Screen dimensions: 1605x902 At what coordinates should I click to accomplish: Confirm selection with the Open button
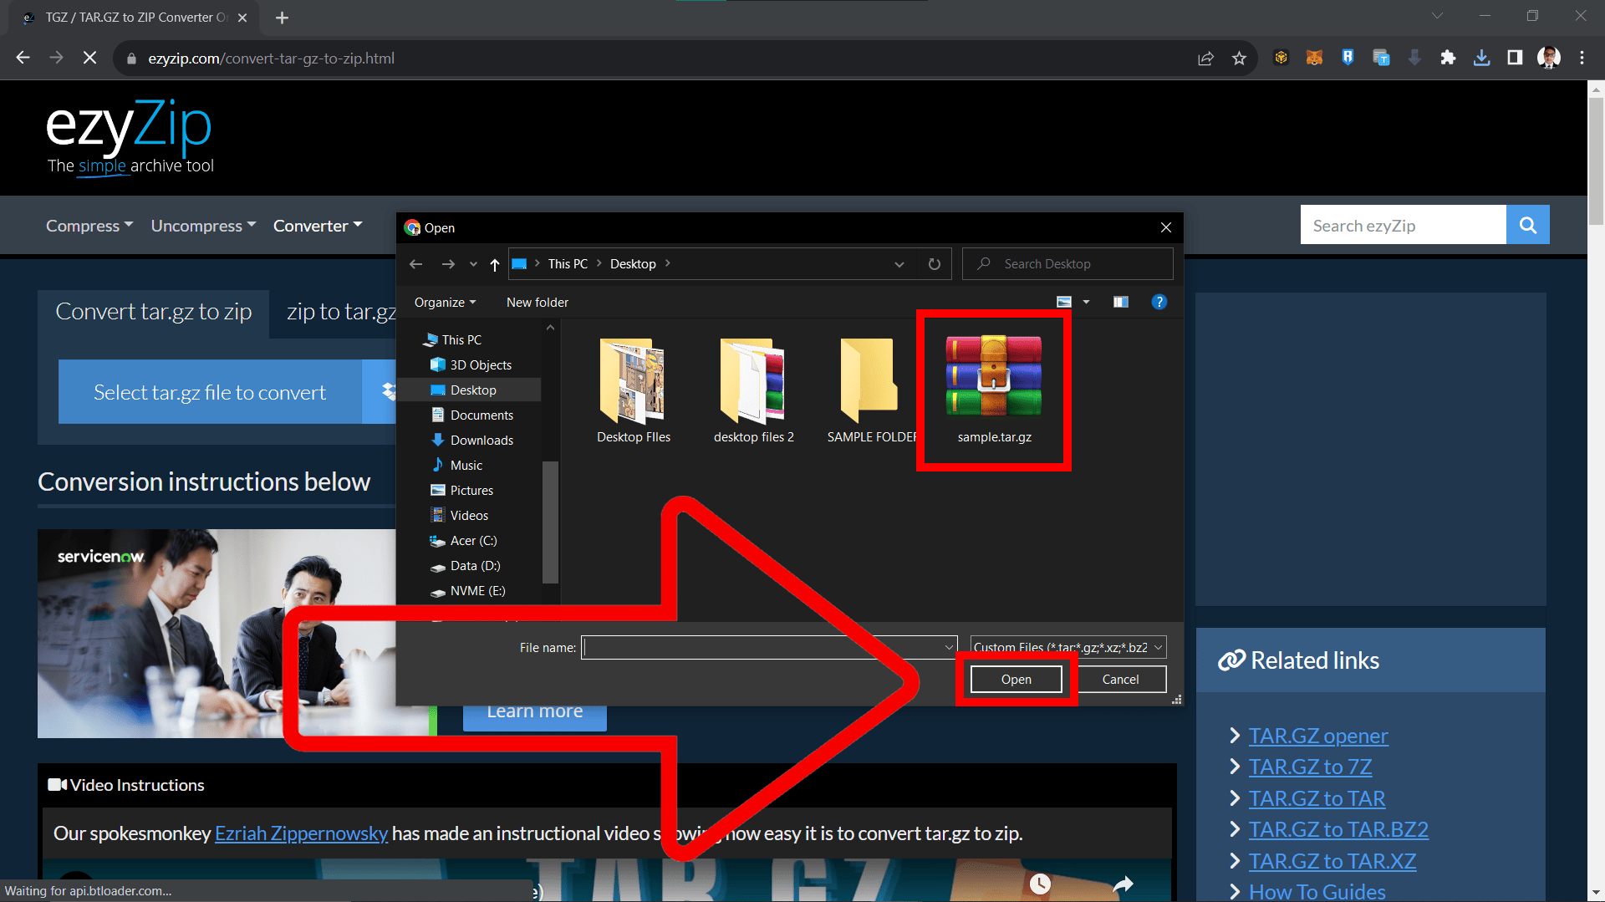(1016, 679)
